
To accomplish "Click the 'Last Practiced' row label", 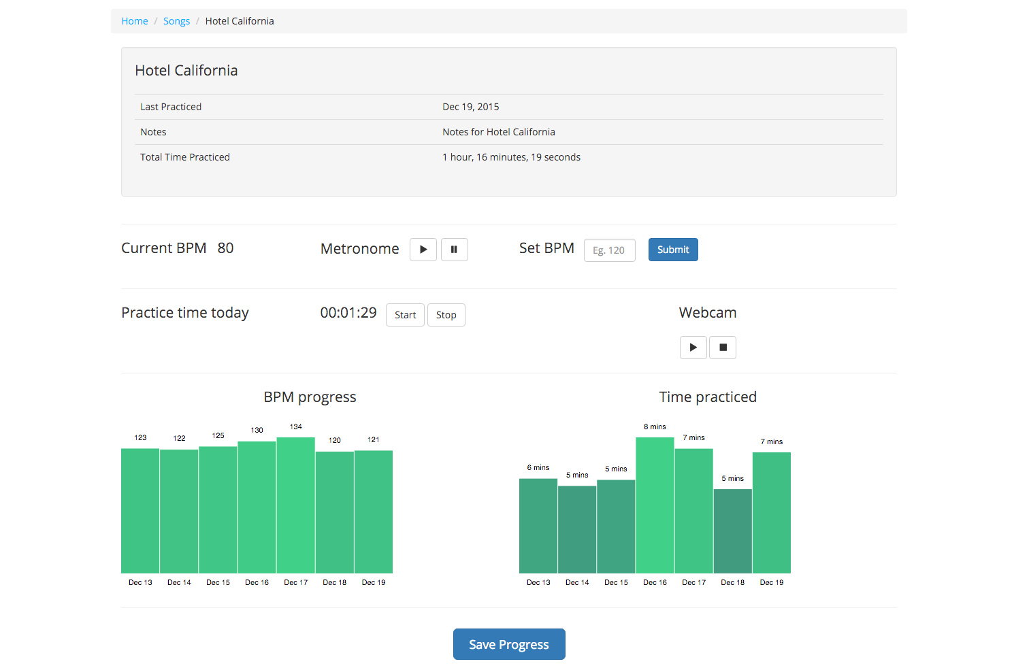I will click(171, 107).
